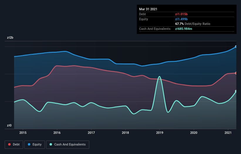
Task: Click the Equity label in tooltip
Action: coord(144,19)
